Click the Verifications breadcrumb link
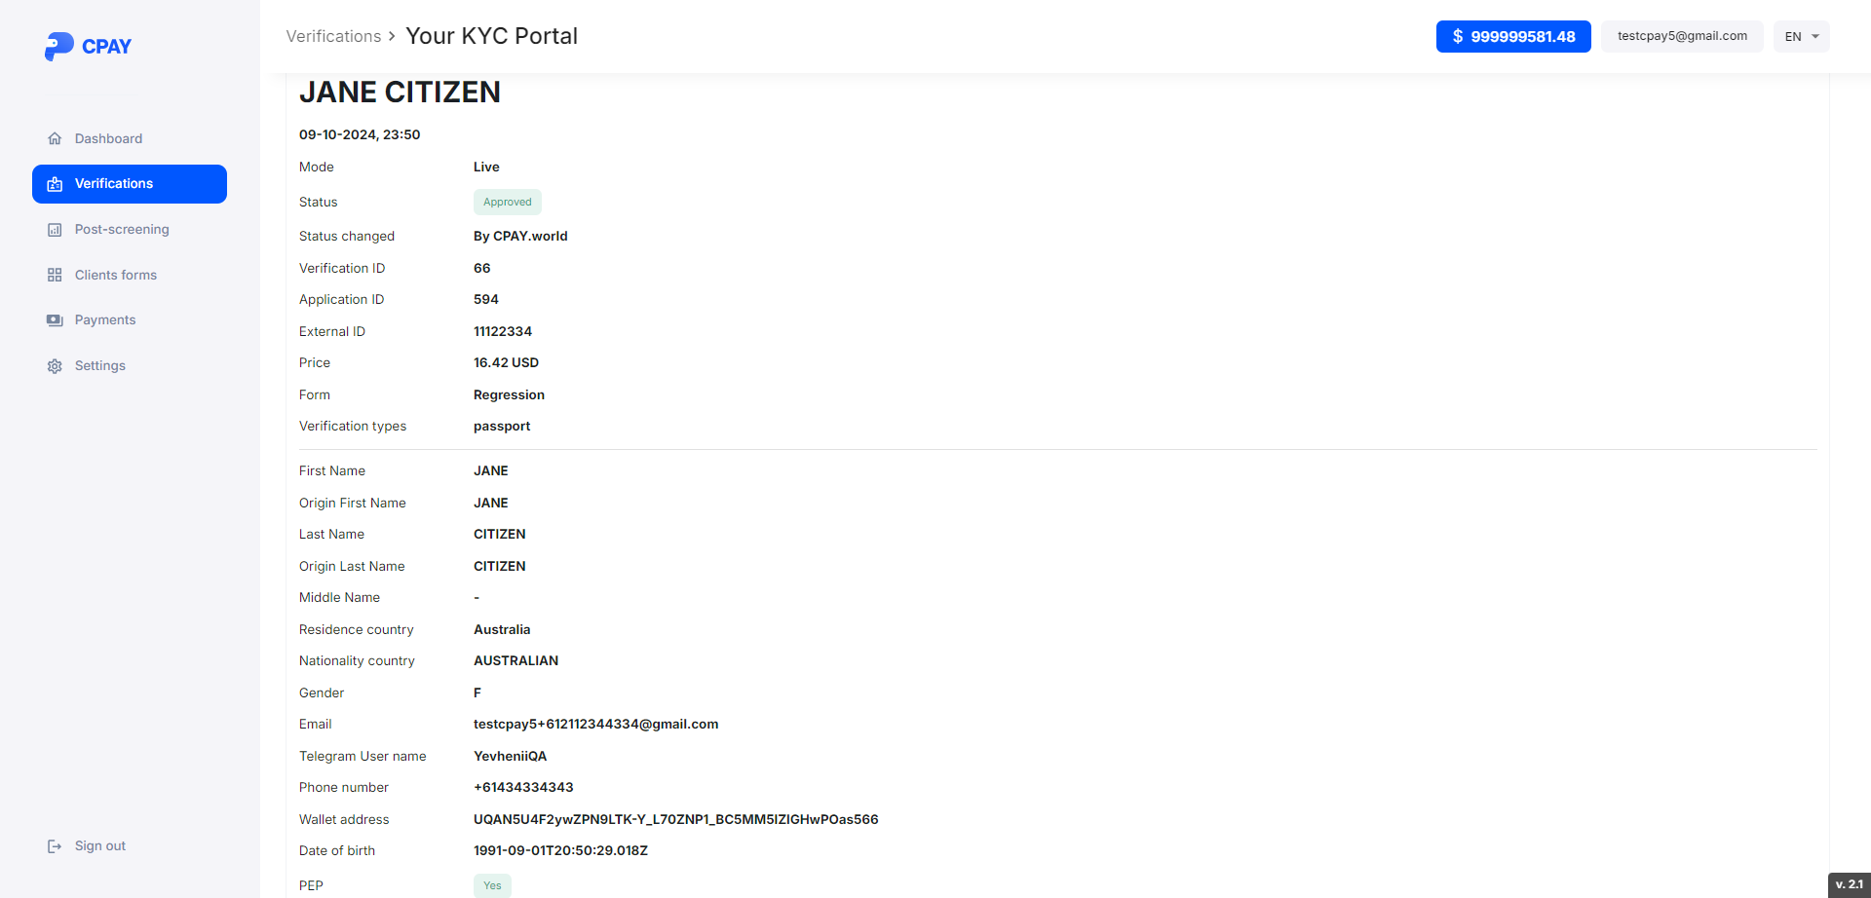The width and height of the screenshot is (1871, 898). point(333,36)
